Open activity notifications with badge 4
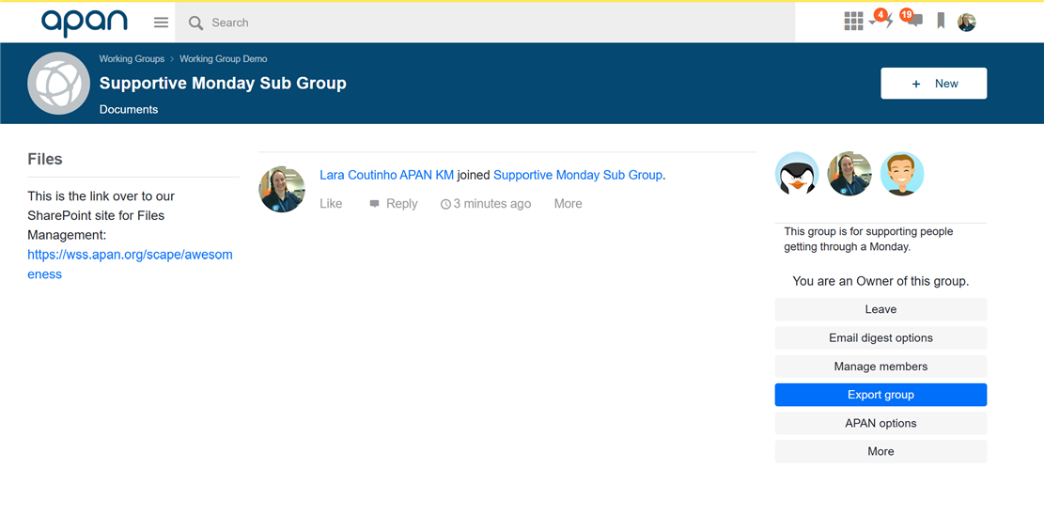The height and width of the screenshot is (515, 1044). 880,20
